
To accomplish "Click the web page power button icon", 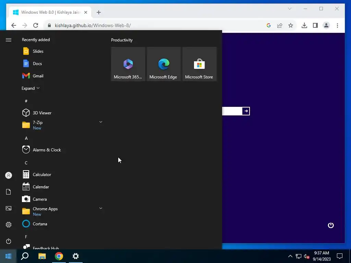I will point(331,225).
